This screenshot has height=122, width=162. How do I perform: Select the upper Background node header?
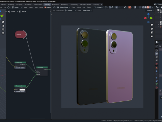coord(20,62)
